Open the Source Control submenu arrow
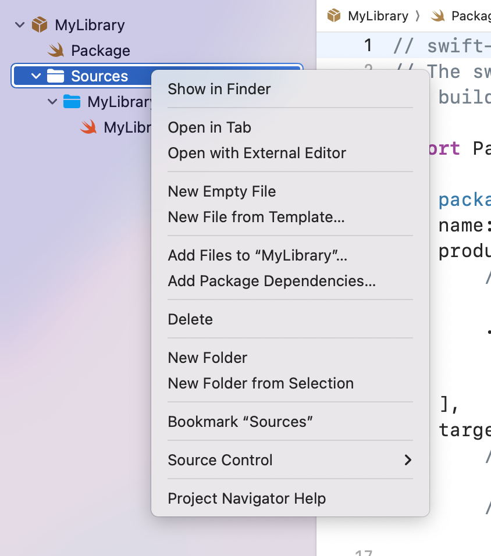This screenshot has width=491, height=556. (408, 460)
